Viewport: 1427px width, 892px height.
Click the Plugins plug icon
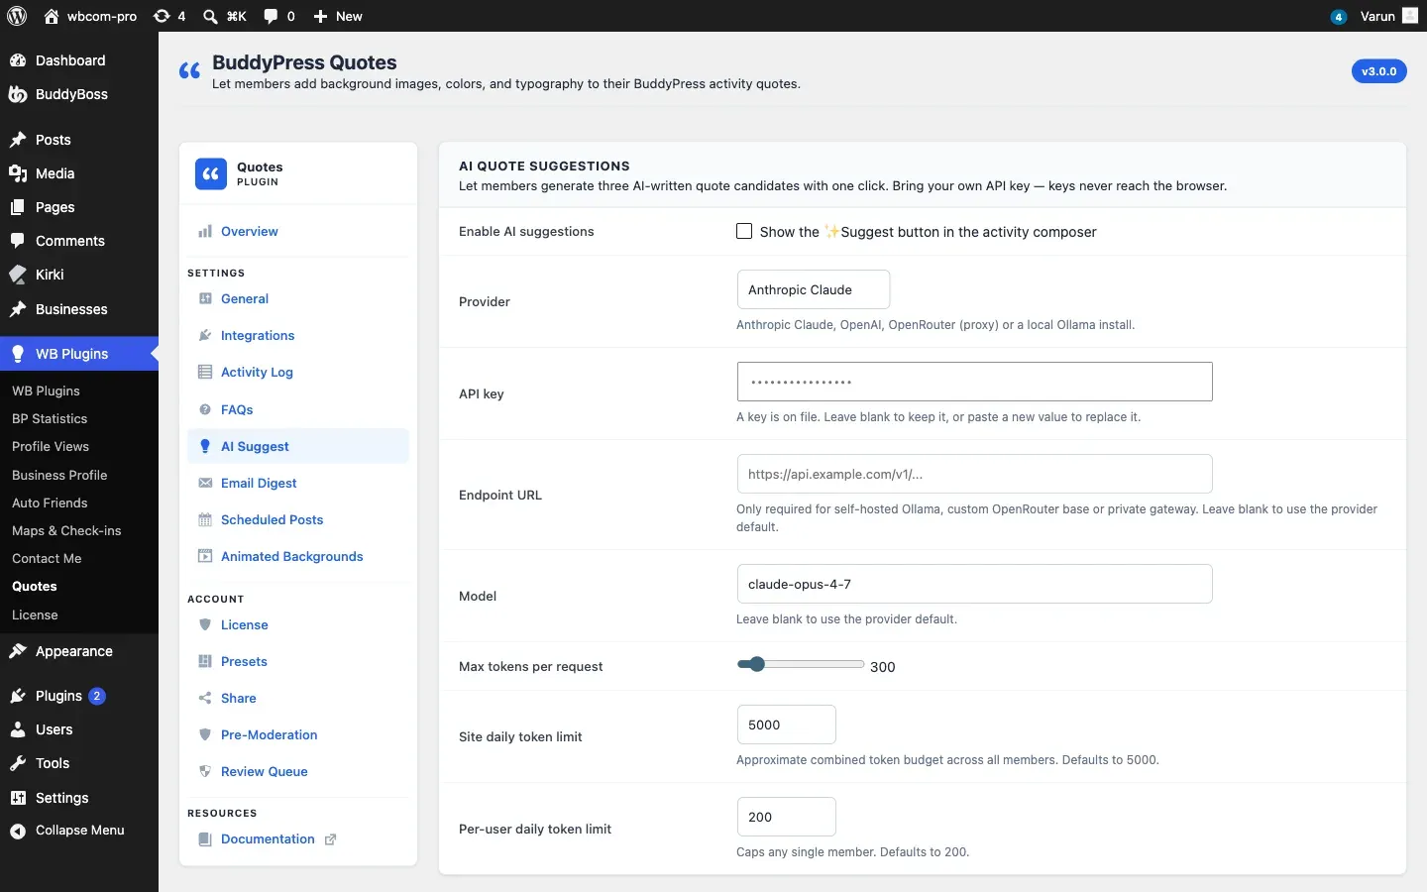pos(18,696)
